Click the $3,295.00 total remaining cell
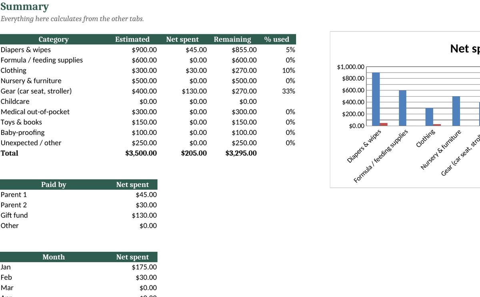The width and height of the screenshot is (480, 297). (x=241, y=153)
